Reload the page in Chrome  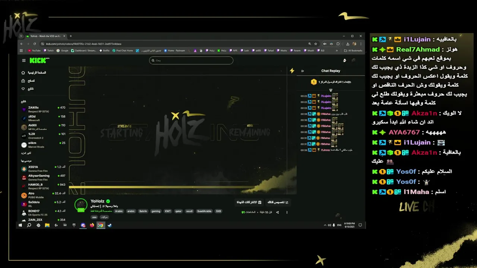[x=35, y=44]
